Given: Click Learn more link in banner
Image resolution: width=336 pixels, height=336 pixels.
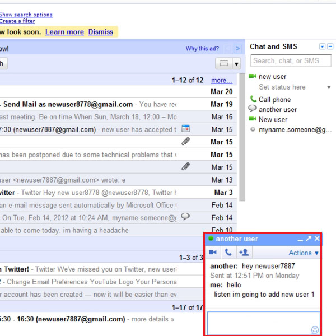Looking at the screenshot, I should [64, 32].
